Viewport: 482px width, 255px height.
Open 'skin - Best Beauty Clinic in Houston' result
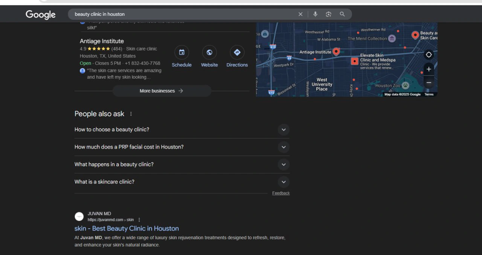127,228
